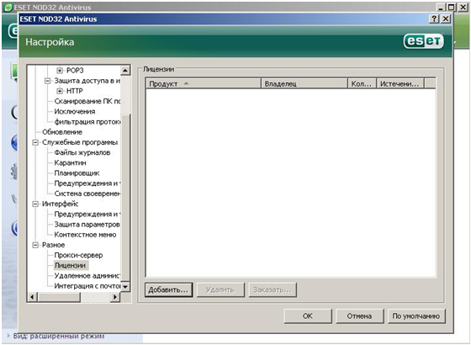The image size is (471, 345).
Task: Confirm settings with OK button
Action: (x=308, y=316)
